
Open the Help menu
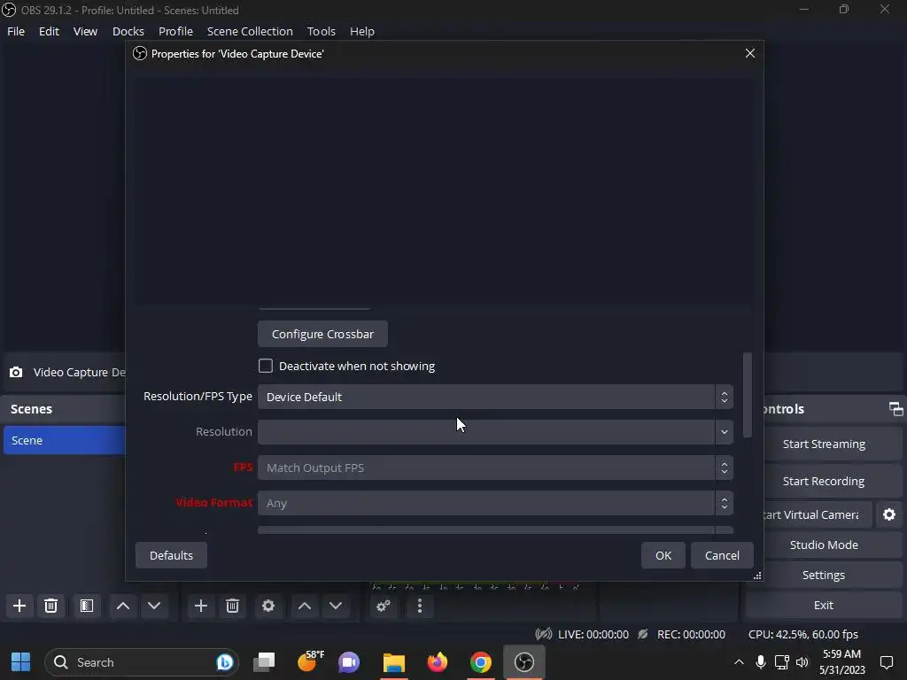click(362, 31)
